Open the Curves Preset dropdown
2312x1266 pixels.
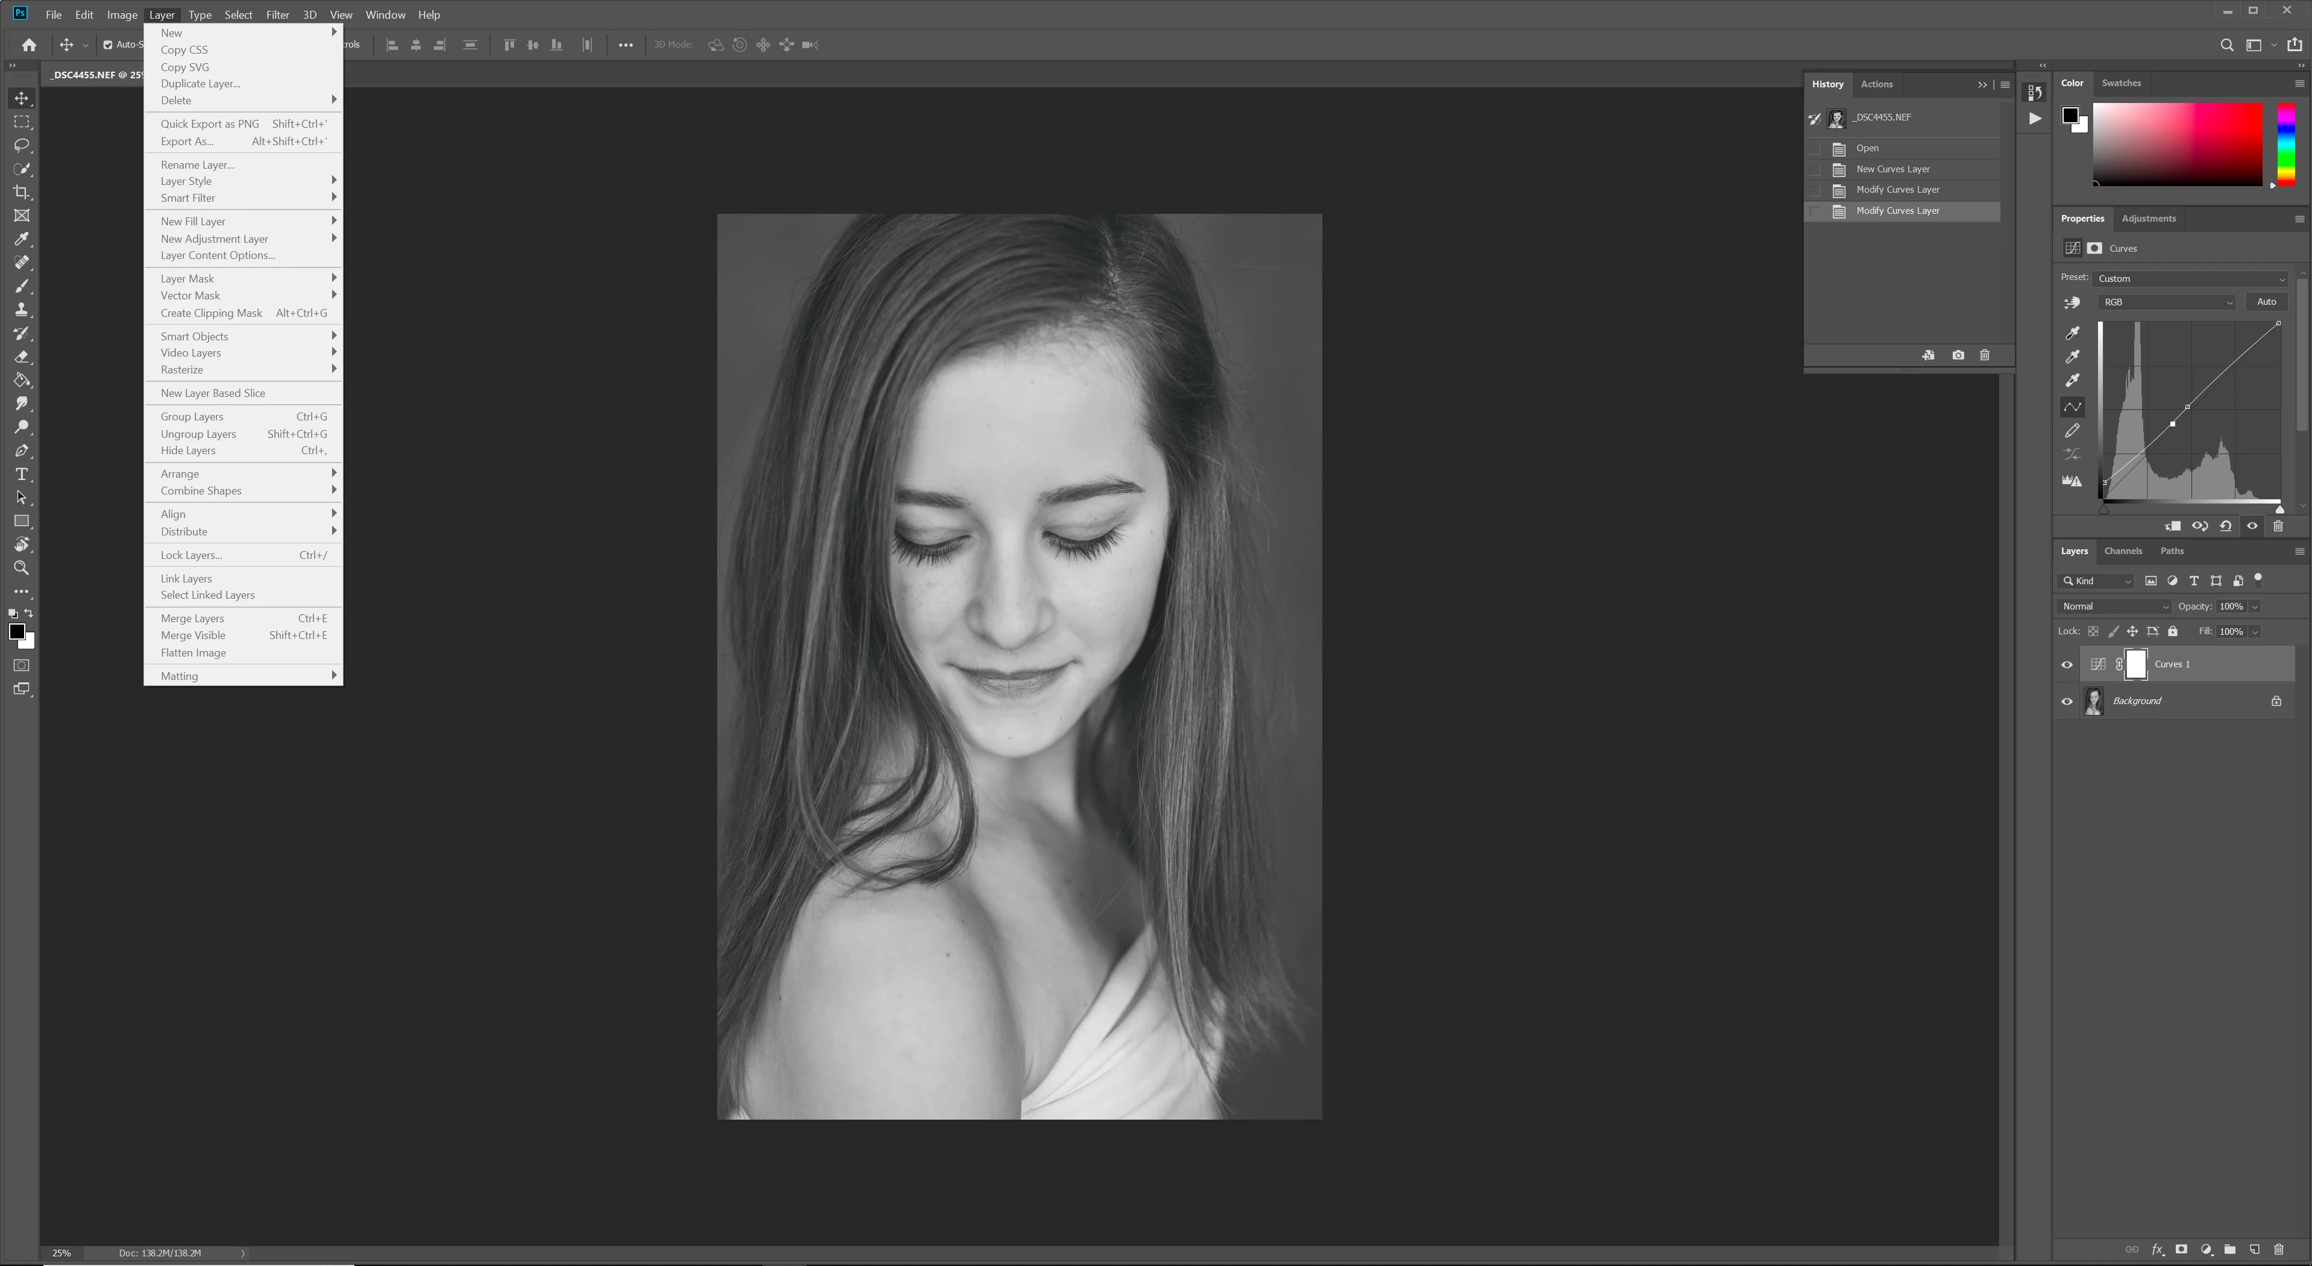click(x=2190, y=279)
